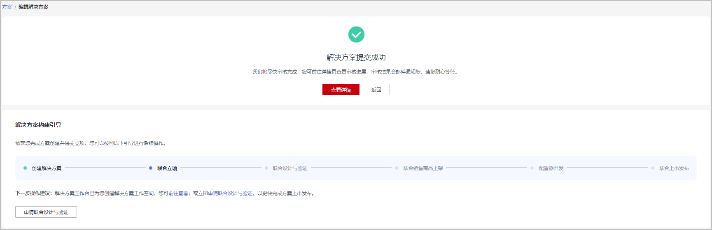The width and height of the screenshot is (712, 230).
Task: Click the green success checkmark icon
Action: [x=356, y=34]
